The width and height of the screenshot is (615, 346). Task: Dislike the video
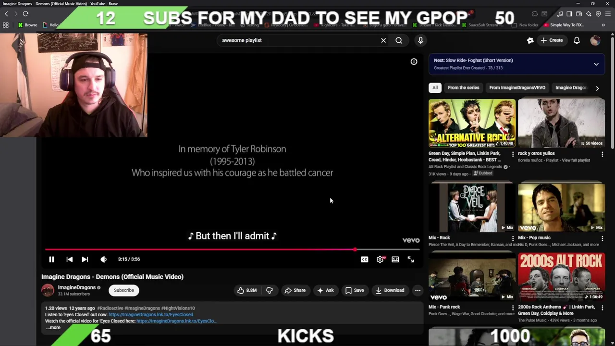(270, 290)
